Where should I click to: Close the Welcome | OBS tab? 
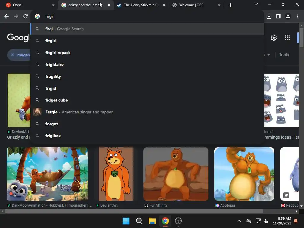(x=219, y=5)
